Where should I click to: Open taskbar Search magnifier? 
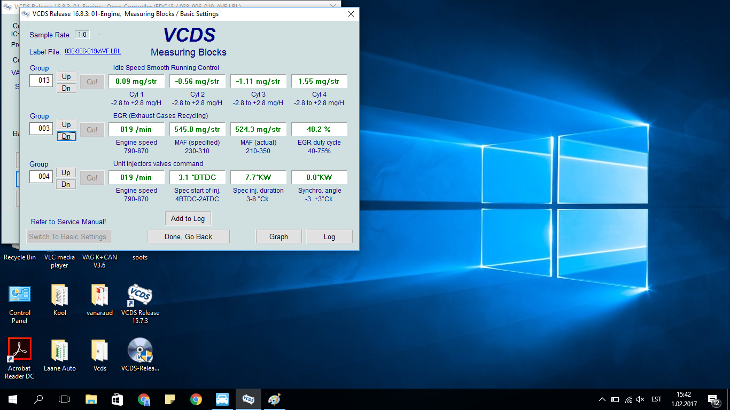[38, 399]
